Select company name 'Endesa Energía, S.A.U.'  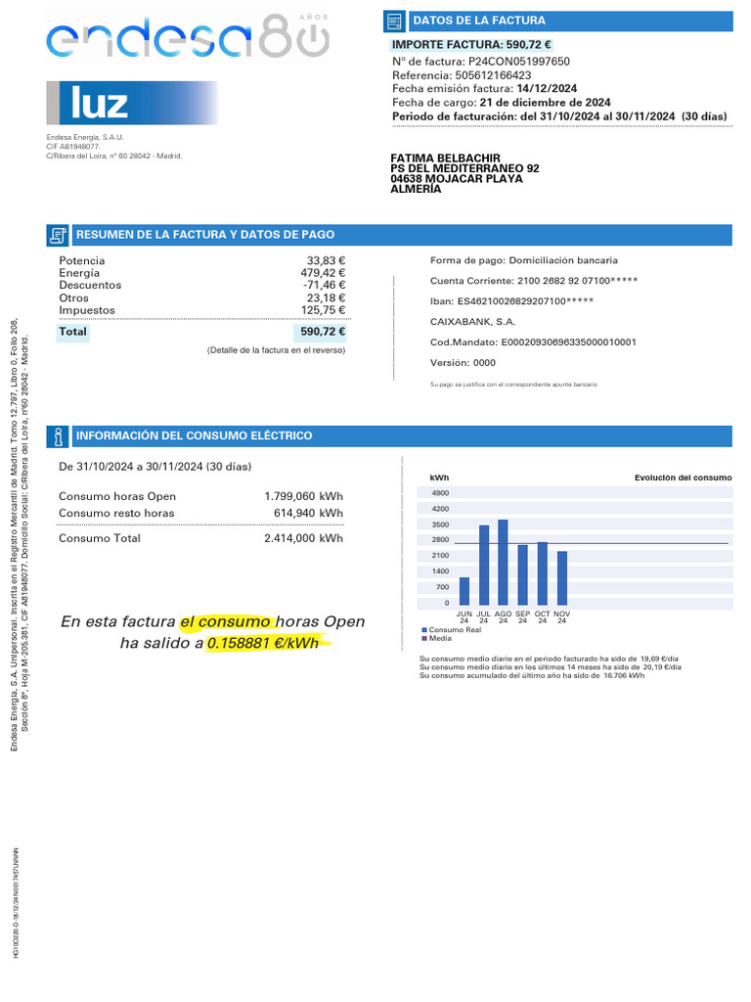click(x=85, y=137)
